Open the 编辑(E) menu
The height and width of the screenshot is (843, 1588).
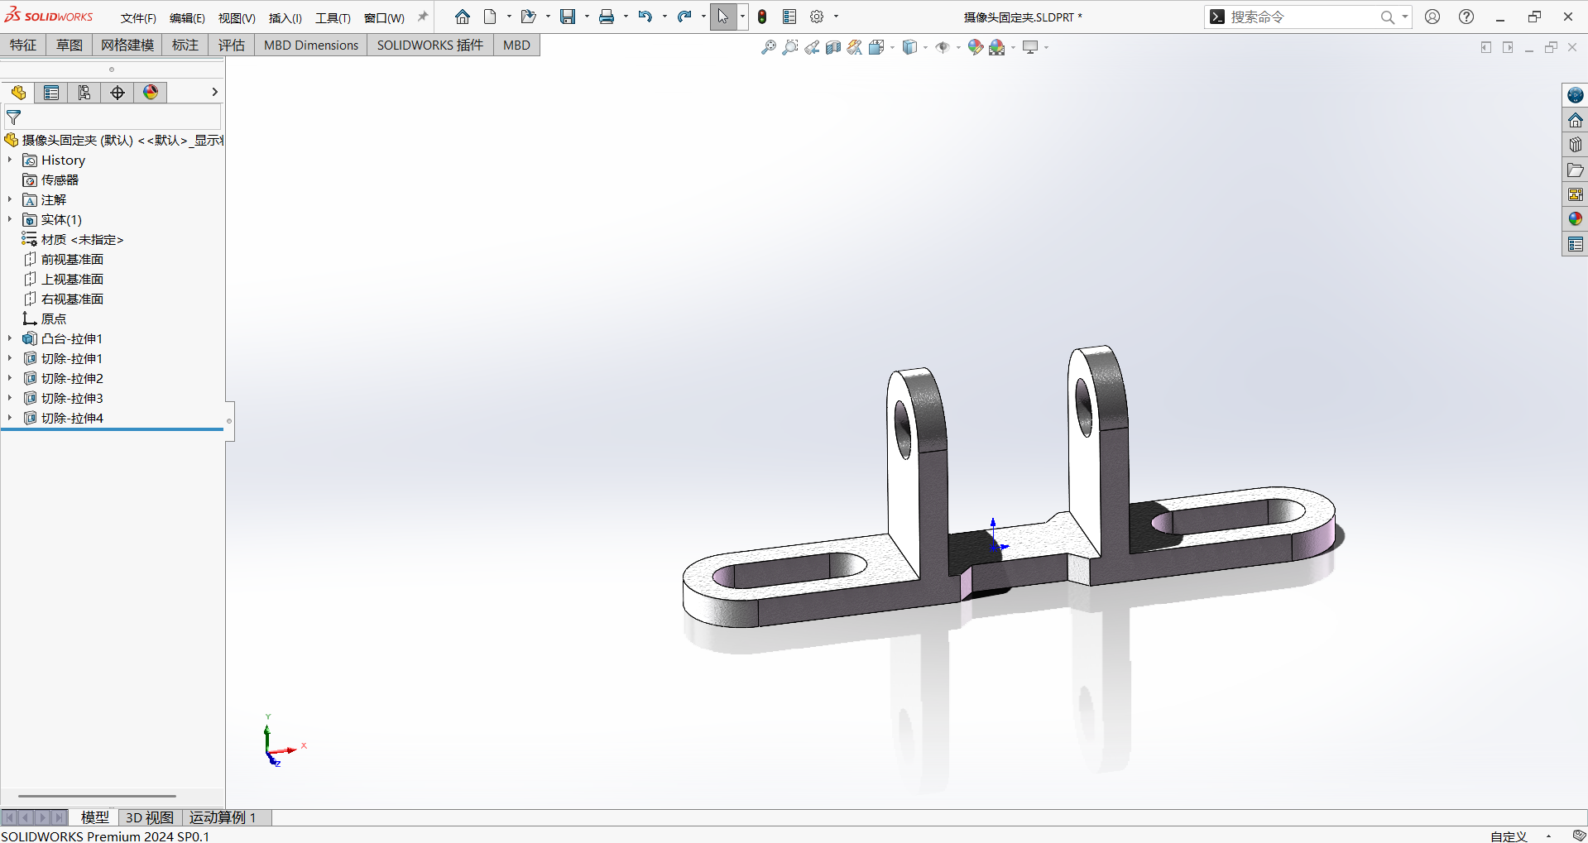click(x=187, y=18)
